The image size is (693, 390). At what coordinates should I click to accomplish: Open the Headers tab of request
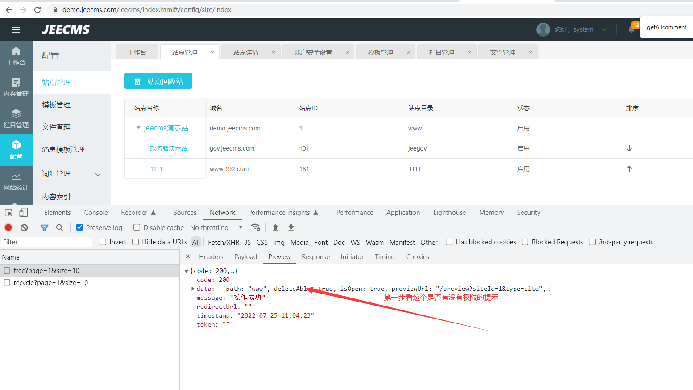(x=211, y=257)
